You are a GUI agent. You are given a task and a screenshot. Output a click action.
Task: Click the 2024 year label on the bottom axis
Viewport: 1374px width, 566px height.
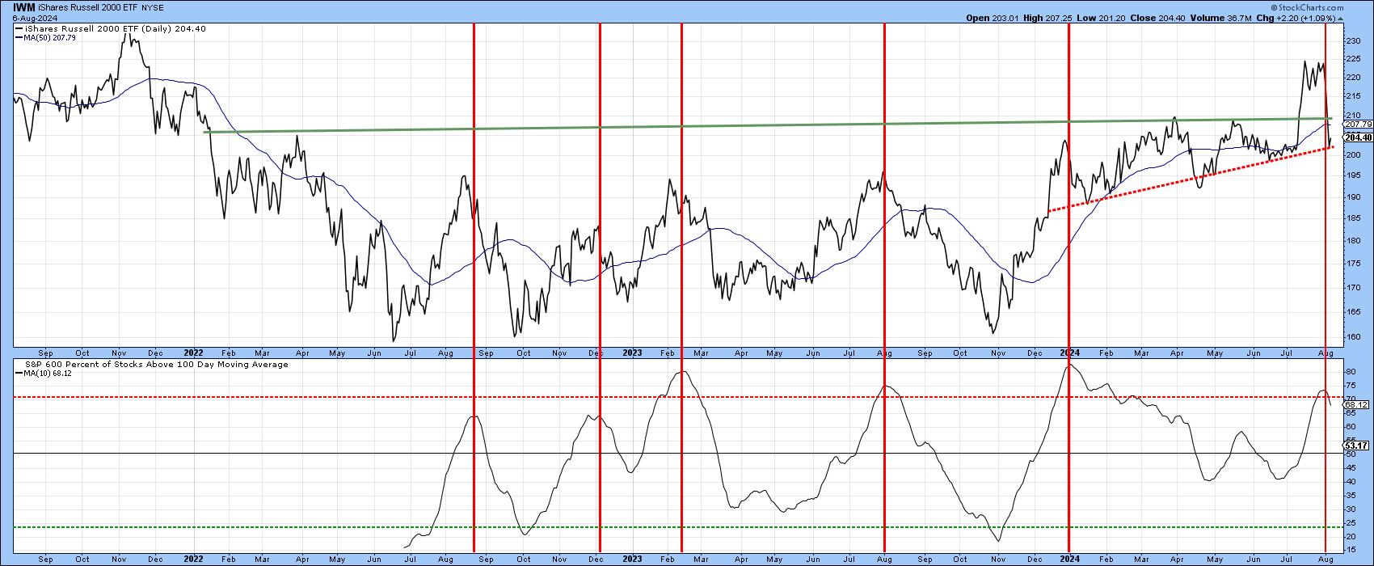coord(1070,559)
